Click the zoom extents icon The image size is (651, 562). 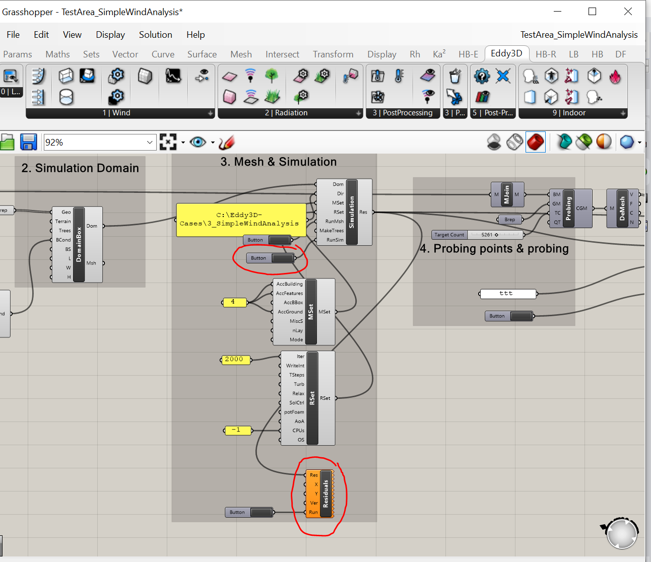point(168,142)
